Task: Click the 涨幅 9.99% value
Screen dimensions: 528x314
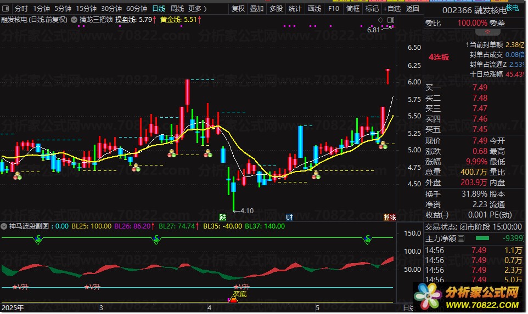Action: click(476, 162)
